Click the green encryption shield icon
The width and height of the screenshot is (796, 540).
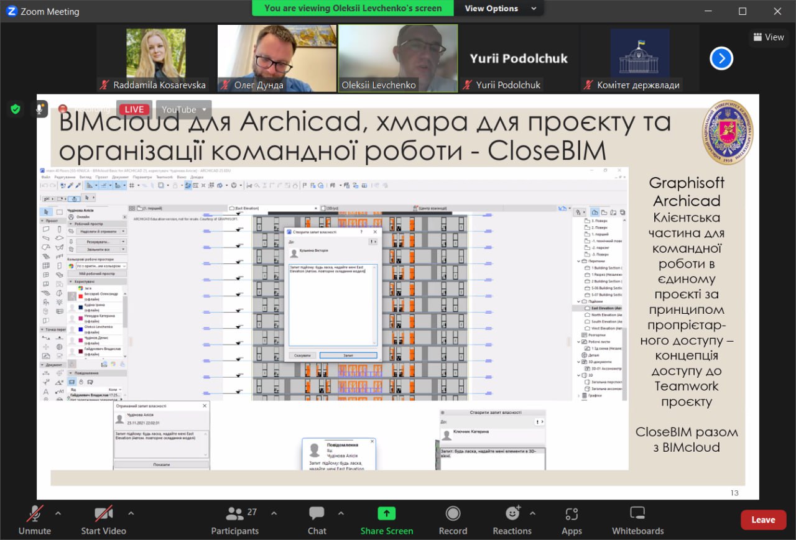click(x=16, y=109)
